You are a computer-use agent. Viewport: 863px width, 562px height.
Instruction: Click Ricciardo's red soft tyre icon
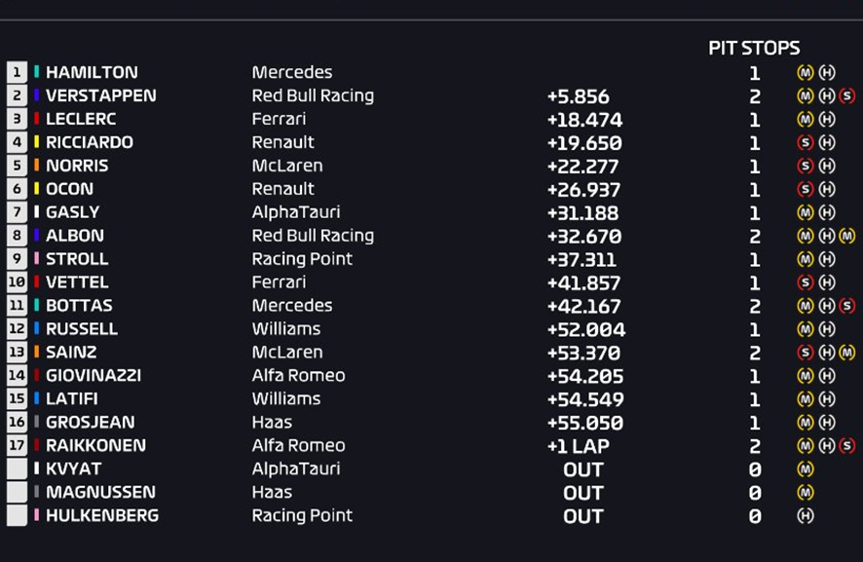pos(806,142)
